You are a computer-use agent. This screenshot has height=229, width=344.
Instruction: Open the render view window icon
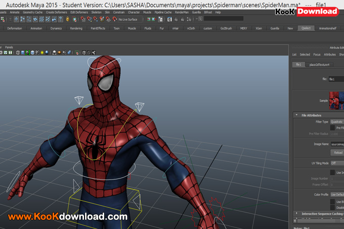click(x=169, y=20)
